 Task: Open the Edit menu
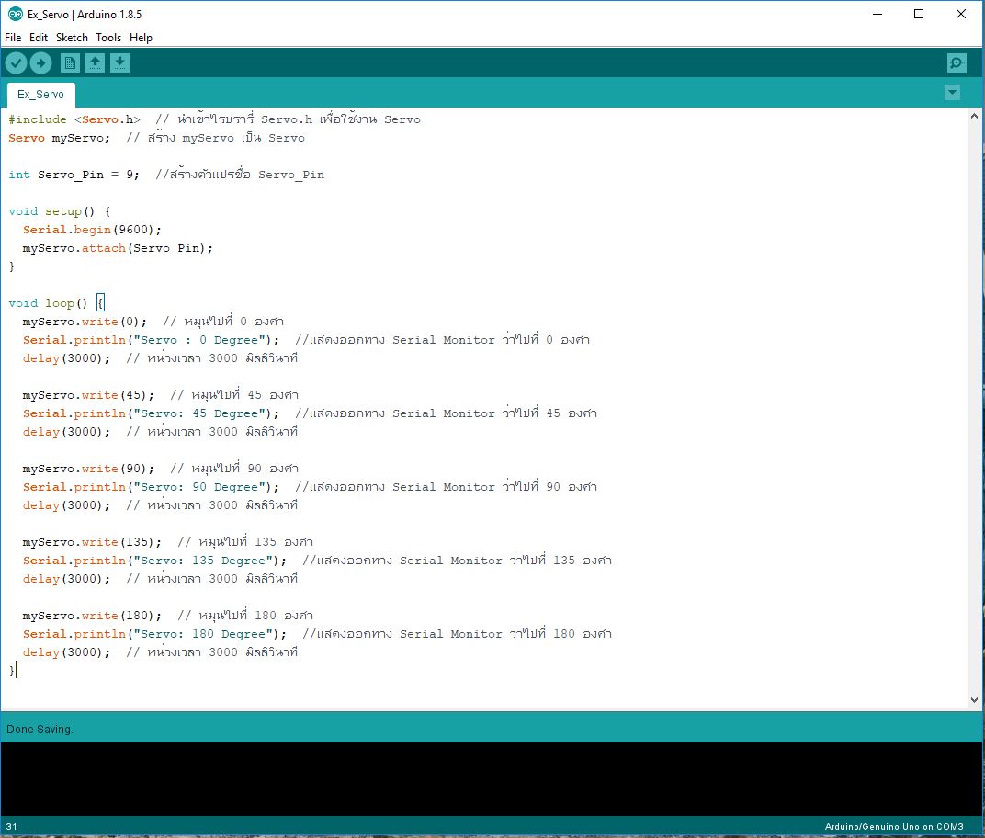(39, 38)
